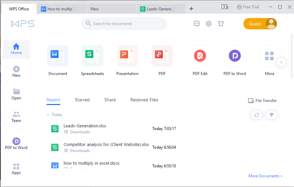This screenshot has width=294, height=187.
Task: Open the More Documents link
Action: pyautogui.click(x=265, y=176)
